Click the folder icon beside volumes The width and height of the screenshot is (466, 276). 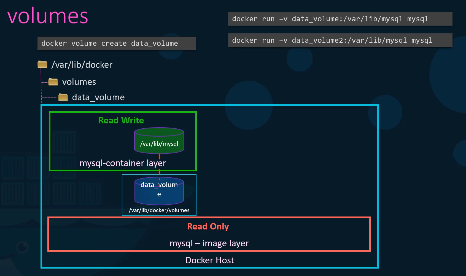pyautogui.click(x=53, y=82)
